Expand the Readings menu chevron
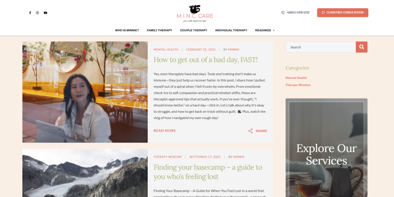This screenshot has width=394, height=197. click(274, 30)
